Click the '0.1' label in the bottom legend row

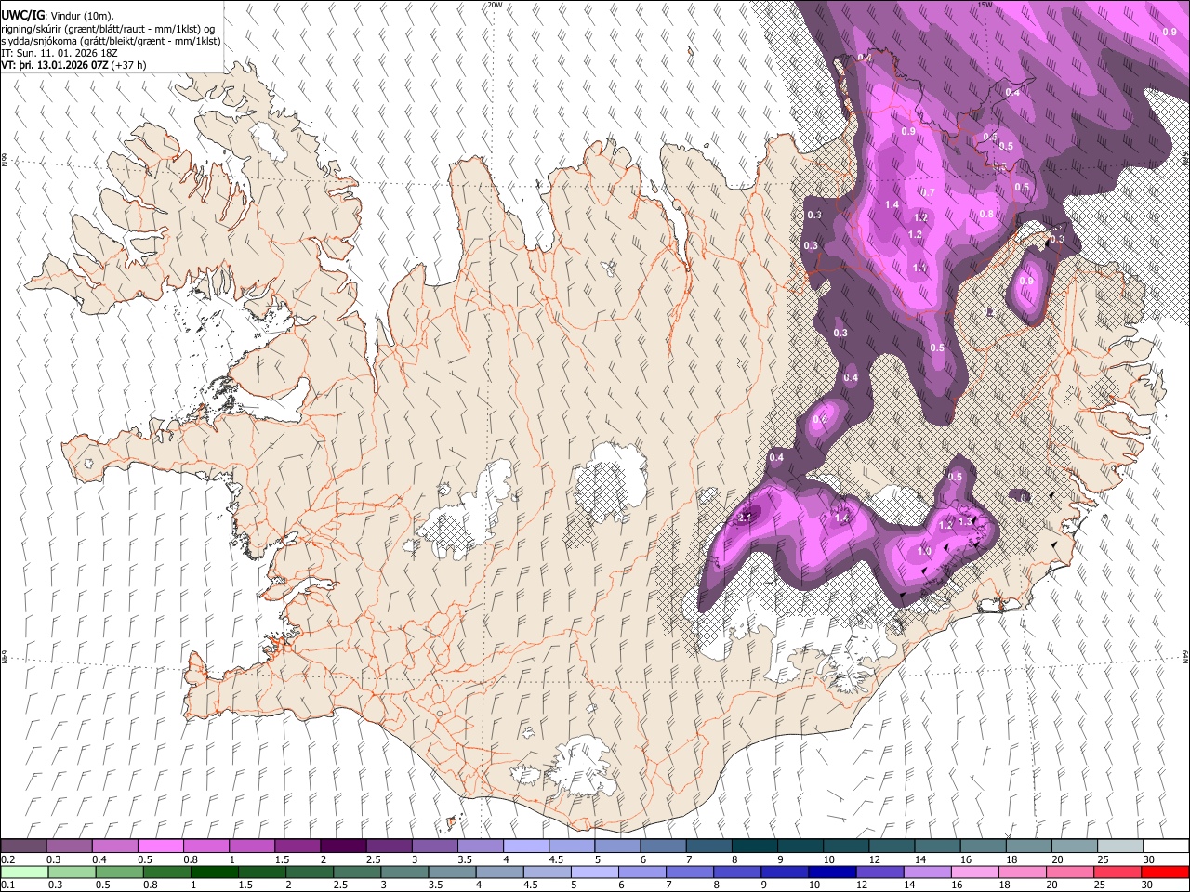click(x=8, y=885)
